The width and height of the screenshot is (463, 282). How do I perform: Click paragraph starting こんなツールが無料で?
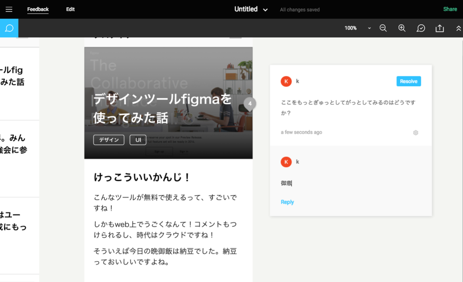pyautogui.click(x=165, y=203)
